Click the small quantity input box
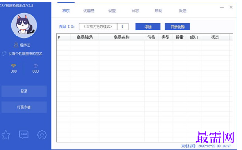The image size is (242, 150). click(123, 27)
